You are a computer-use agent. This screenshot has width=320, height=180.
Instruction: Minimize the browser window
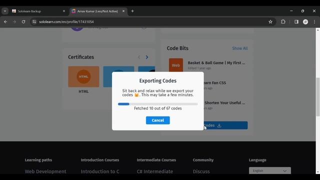click(x=291, y=11)
